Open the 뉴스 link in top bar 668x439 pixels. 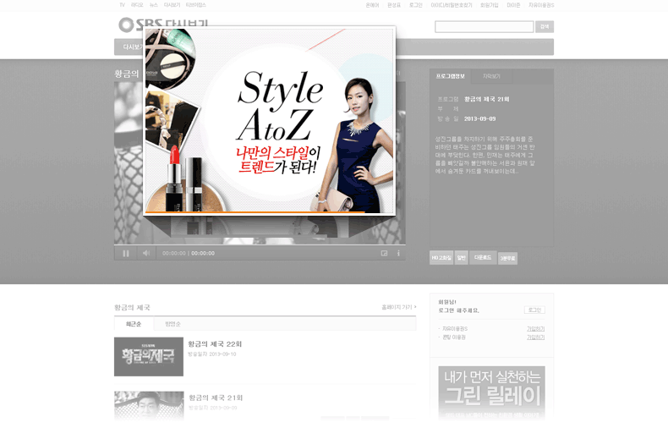[153, 5]
